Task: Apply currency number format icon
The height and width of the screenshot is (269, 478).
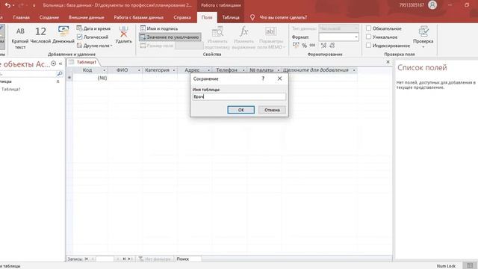Action: coord(296,45)
